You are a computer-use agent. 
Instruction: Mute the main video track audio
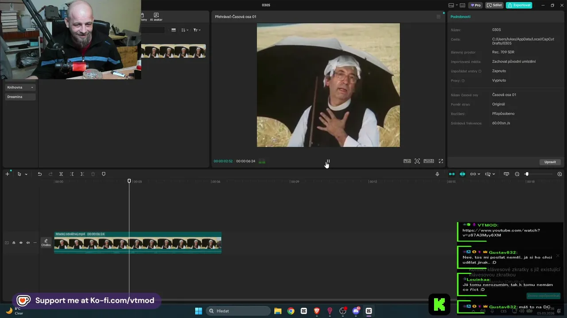[x=28, y=242]
